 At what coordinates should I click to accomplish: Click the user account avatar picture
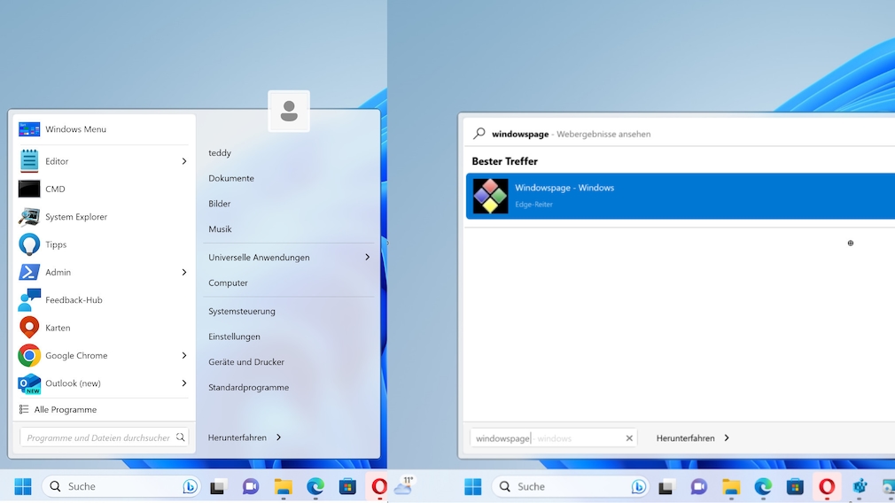point(288,112)
